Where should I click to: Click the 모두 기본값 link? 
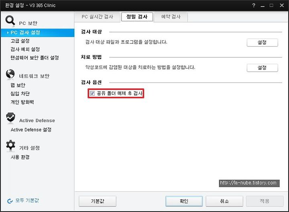tap(27, 201)
